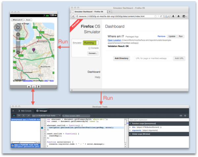Click the Firefox home toolbar icon
Viewport: 198px width, 157px height.
[179, 16]
